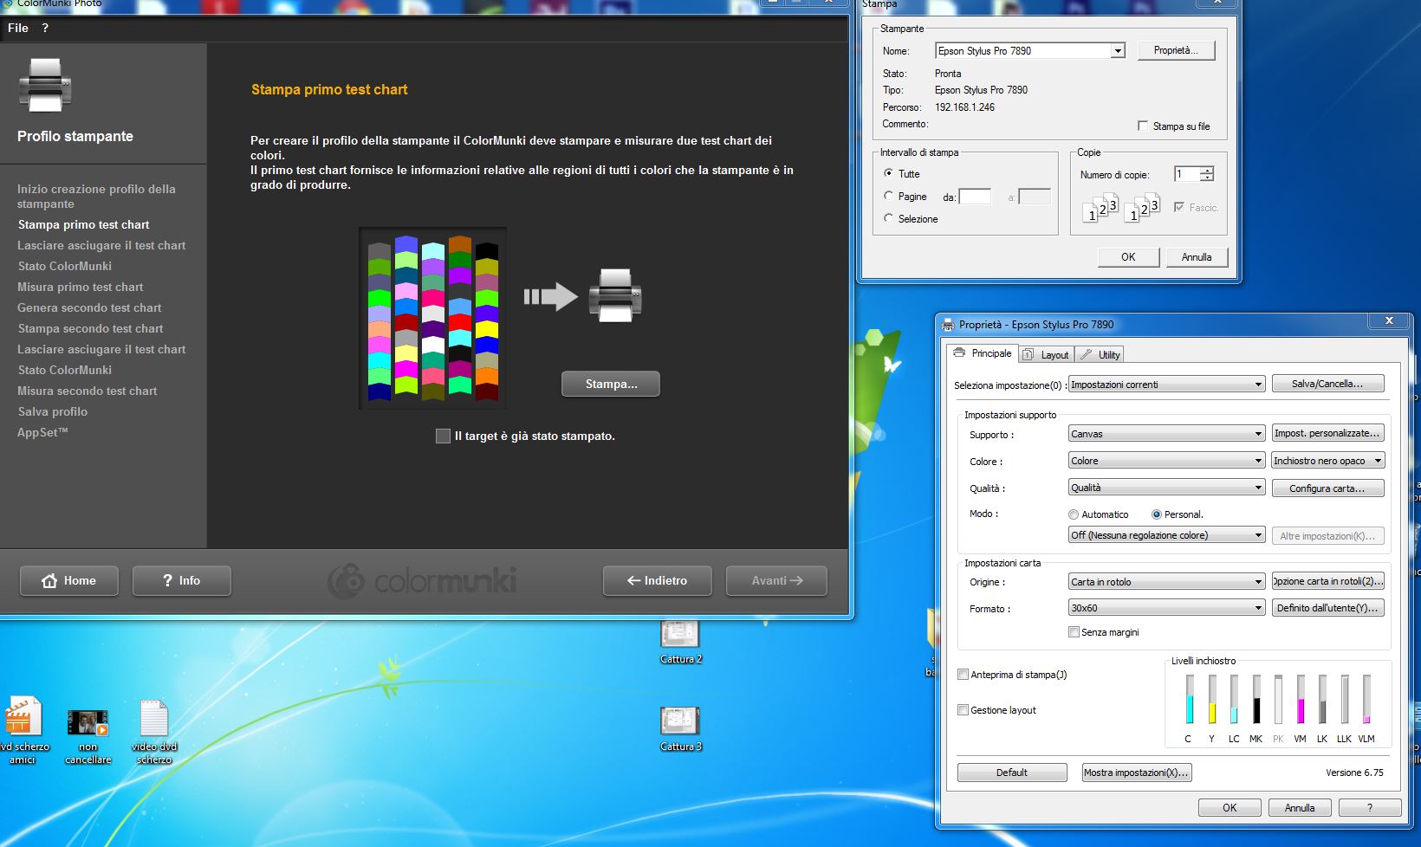
Task: Click the number of copies spinner arrows
Action: point(1207,174)
